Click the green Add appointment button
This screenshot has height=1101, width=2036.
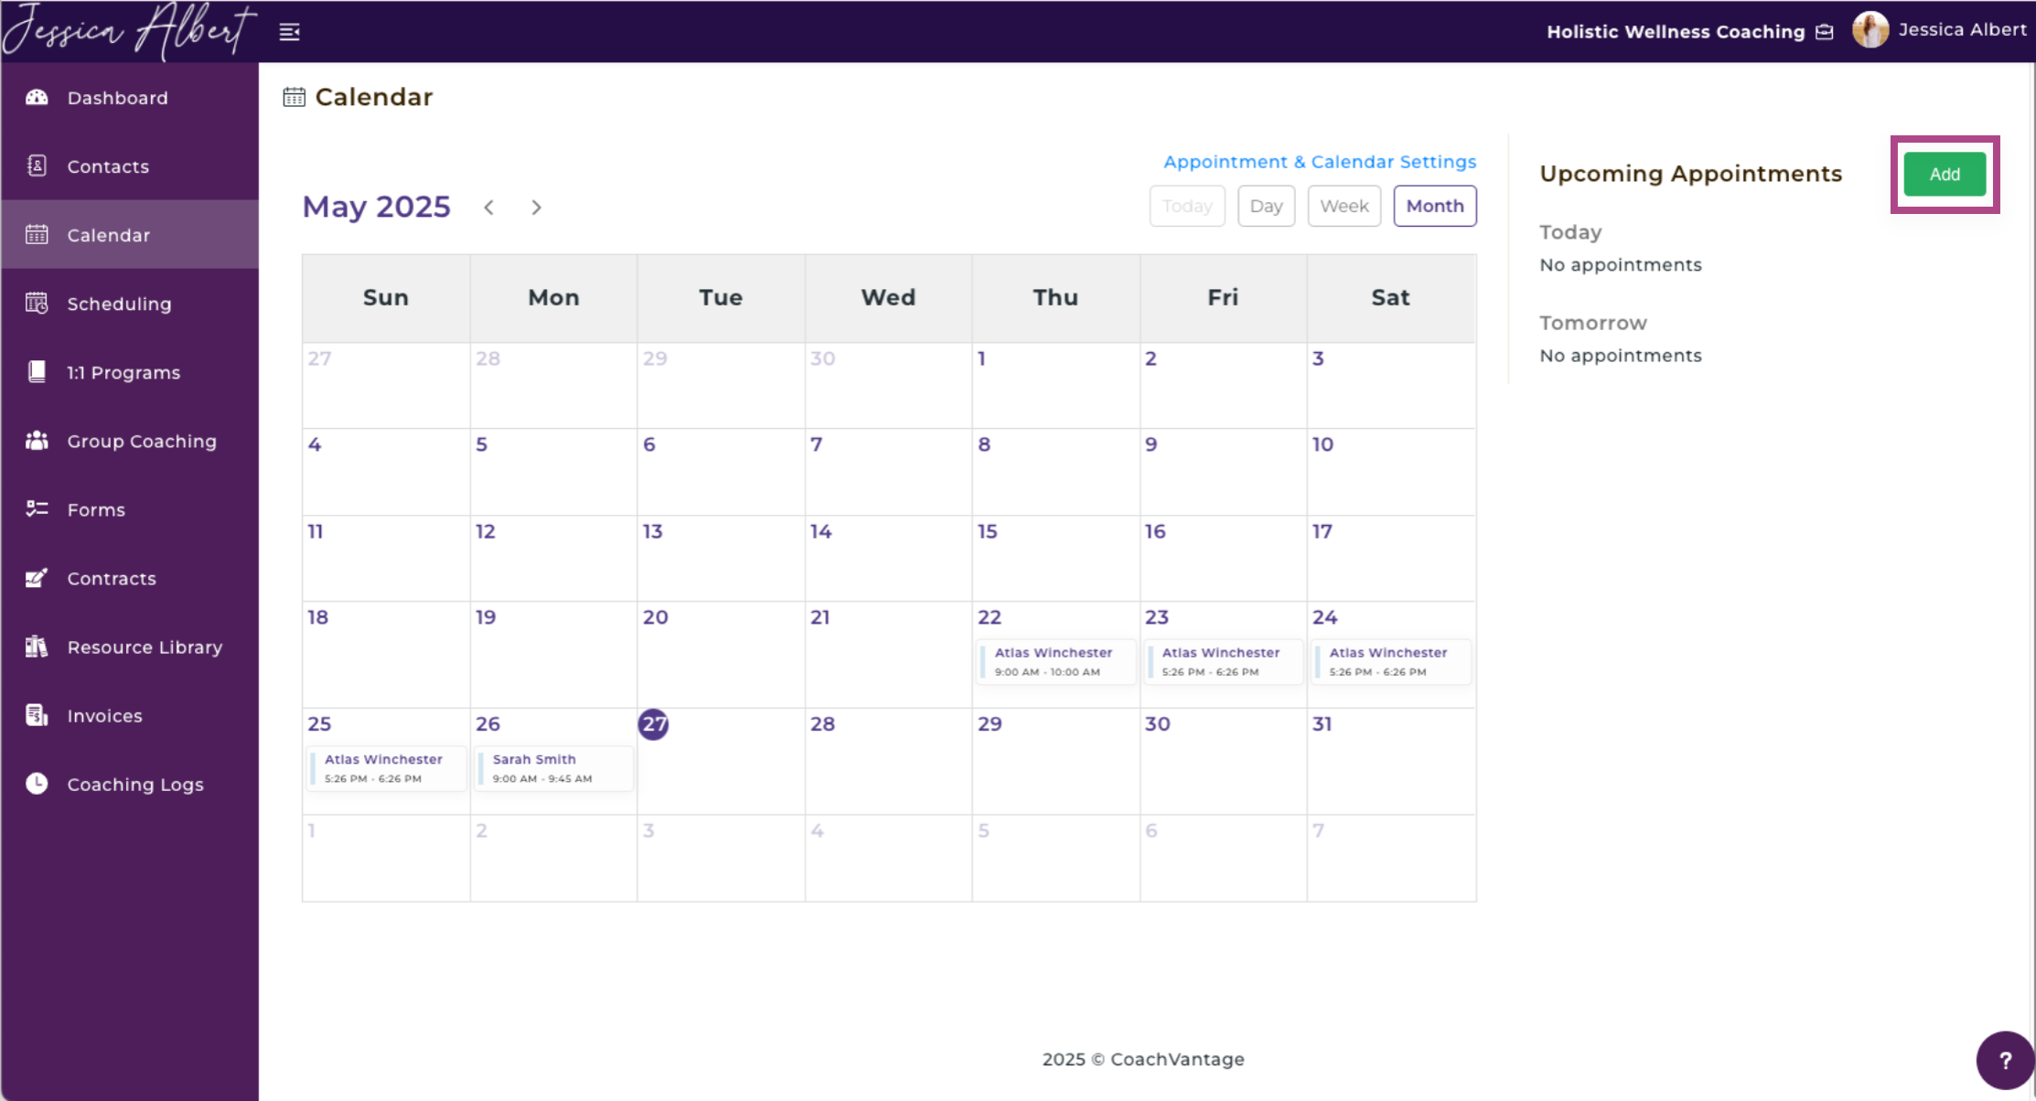(1945, 175)
